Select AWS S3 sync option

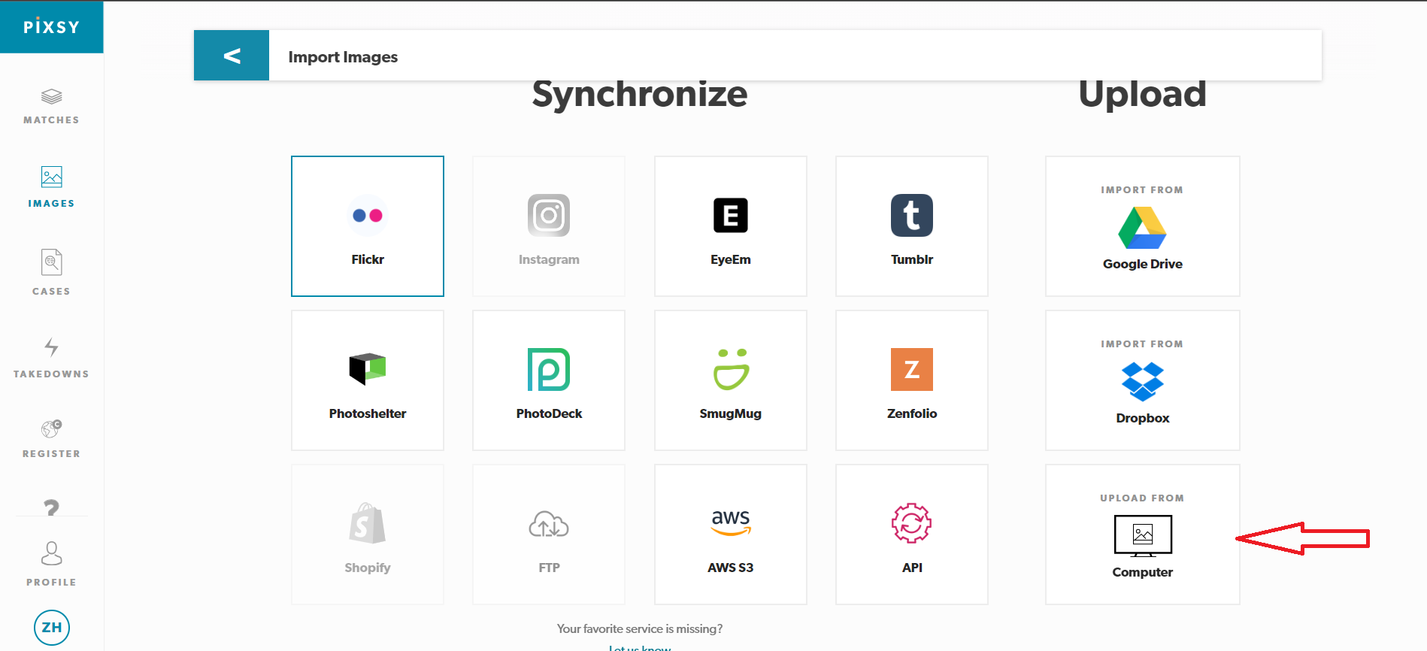[x=731, y=534]
